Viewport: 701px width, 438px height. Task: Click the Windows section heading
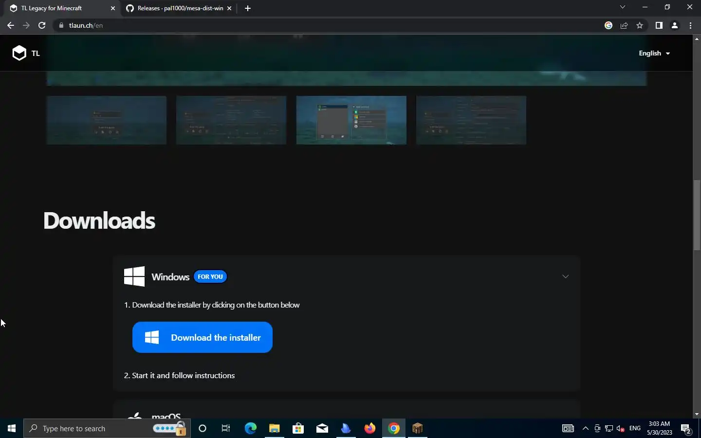(x=170, y=277)
